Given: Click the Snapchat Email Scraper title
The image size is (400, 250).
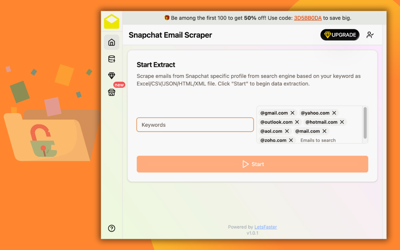Looking at the screenshot, I should [170, 35].
